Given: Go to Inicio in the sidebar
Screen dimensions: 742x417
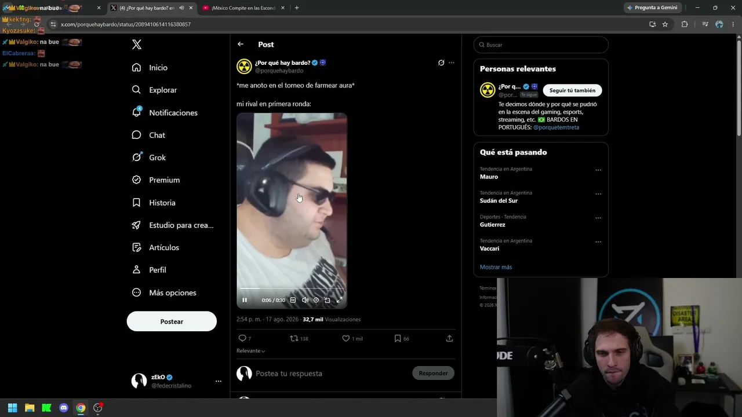Looking at the screenshot, I should pos(150,68).
